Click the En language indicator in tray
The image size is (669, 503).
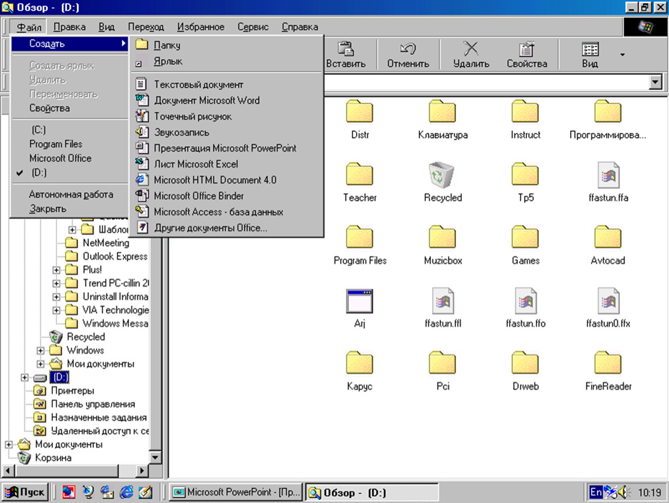(x=596, y=493)
